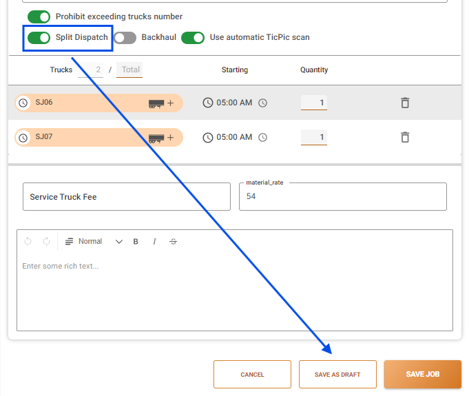This screenshot has width=469, height=396.
Task: Click the 05:00 AM time for SJ07
Action: (234, 137)
